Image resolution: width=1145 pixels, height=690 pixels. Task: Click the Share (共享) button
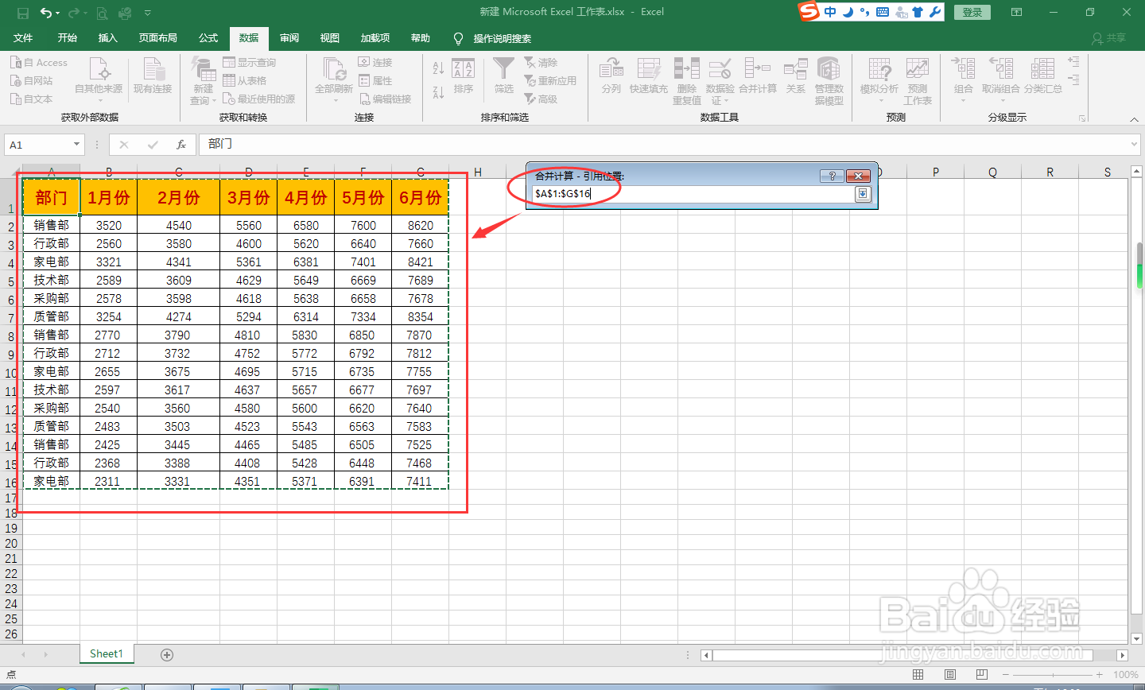point(1110,38)
